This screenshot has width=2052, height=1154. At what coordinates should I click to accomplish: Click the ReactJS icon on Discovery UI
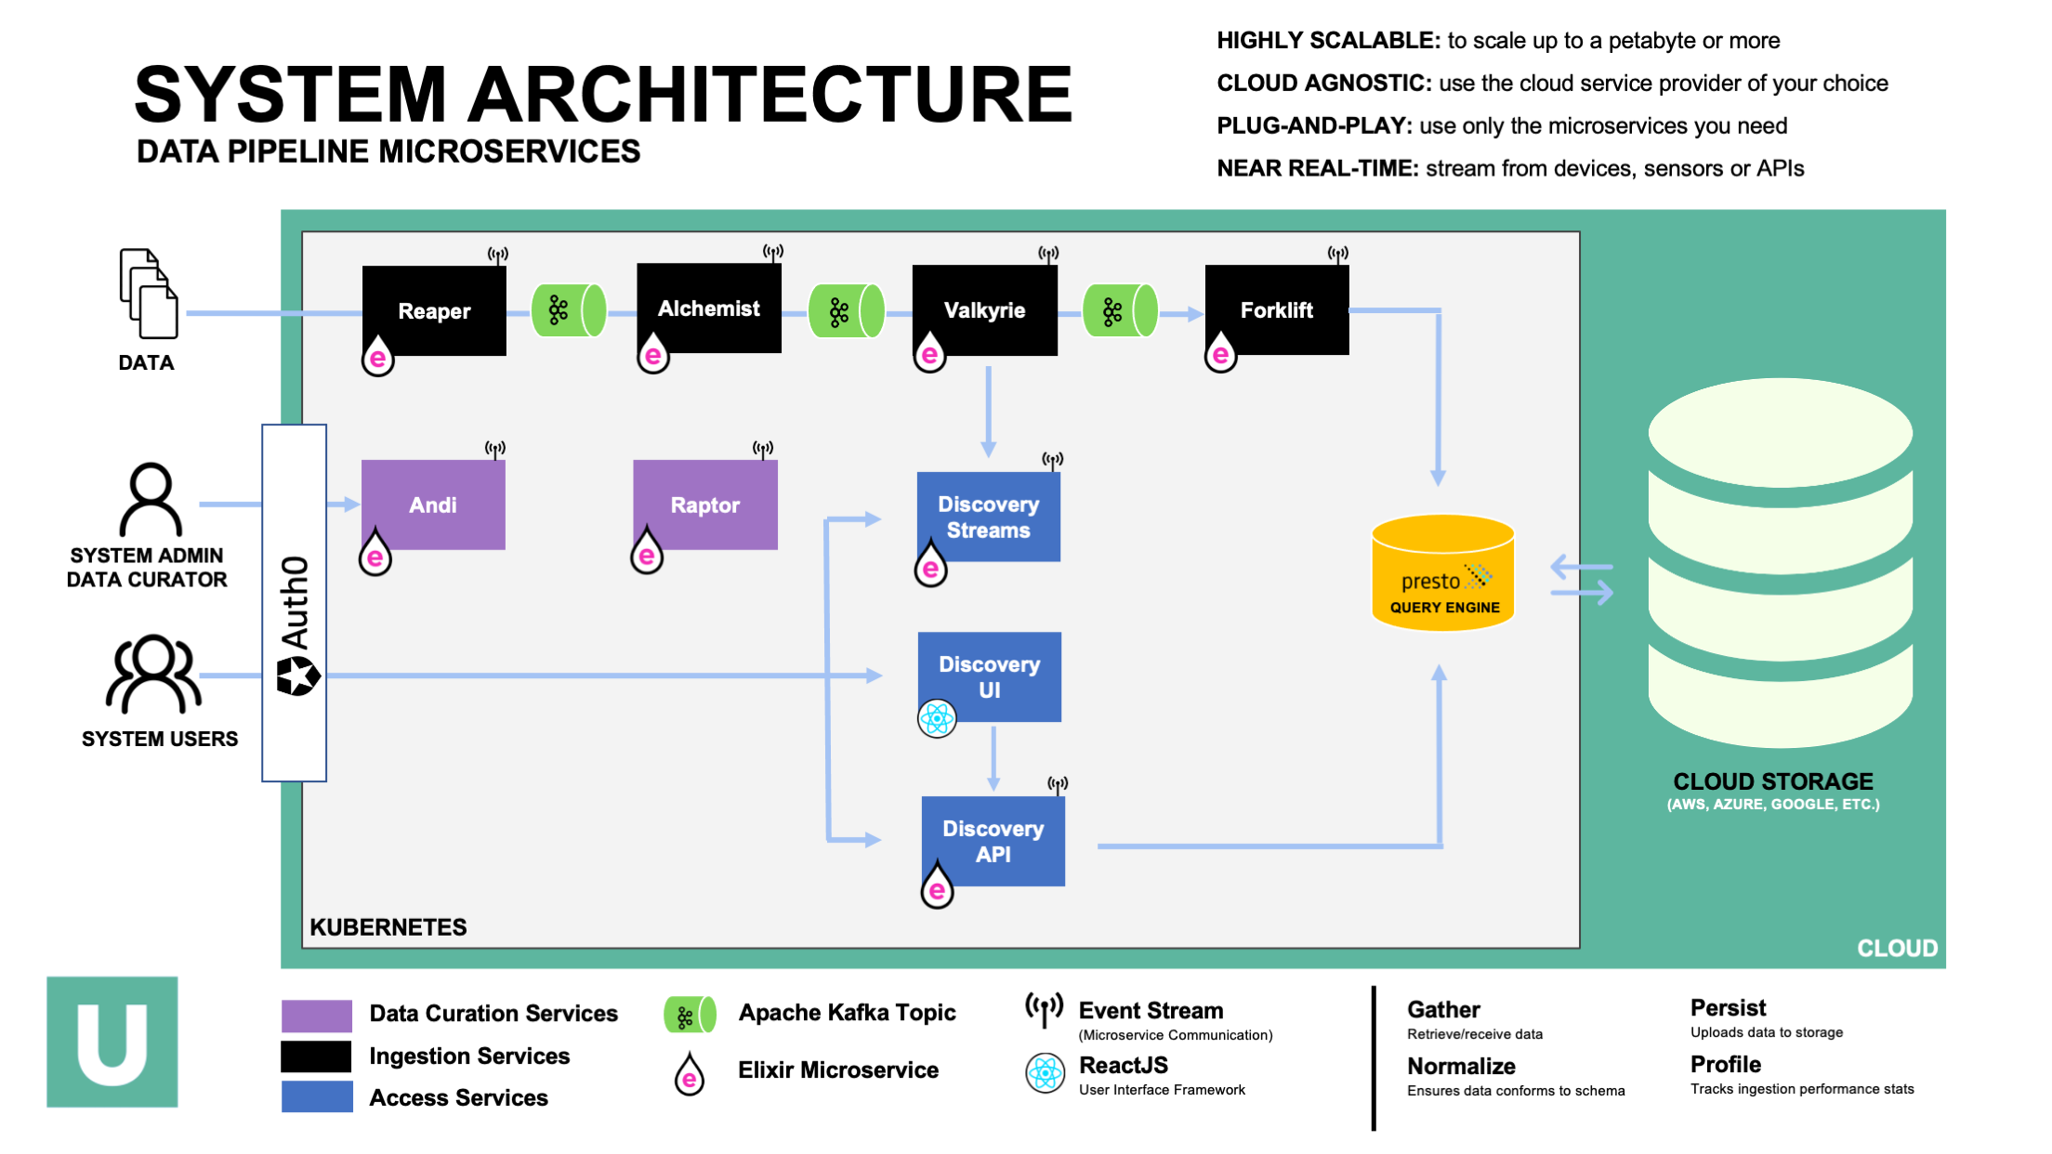[x=937, y=718]
